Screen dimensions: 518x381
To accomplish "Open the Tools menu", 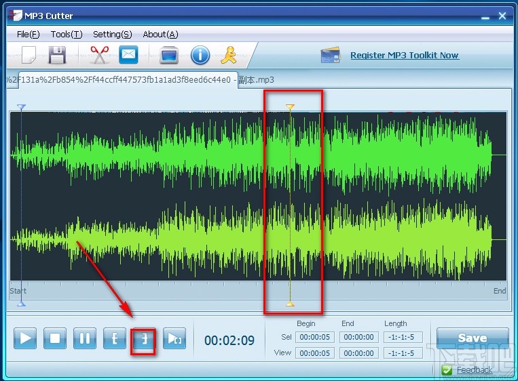I will 67,35.
